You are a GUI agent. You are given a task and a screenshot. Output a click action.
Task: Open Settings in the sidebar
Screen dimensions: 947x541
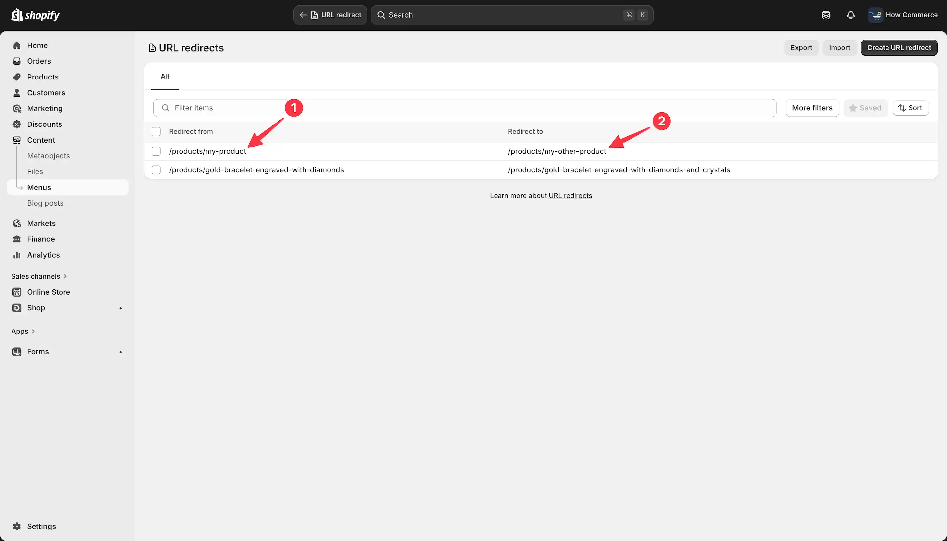(41, 526)
